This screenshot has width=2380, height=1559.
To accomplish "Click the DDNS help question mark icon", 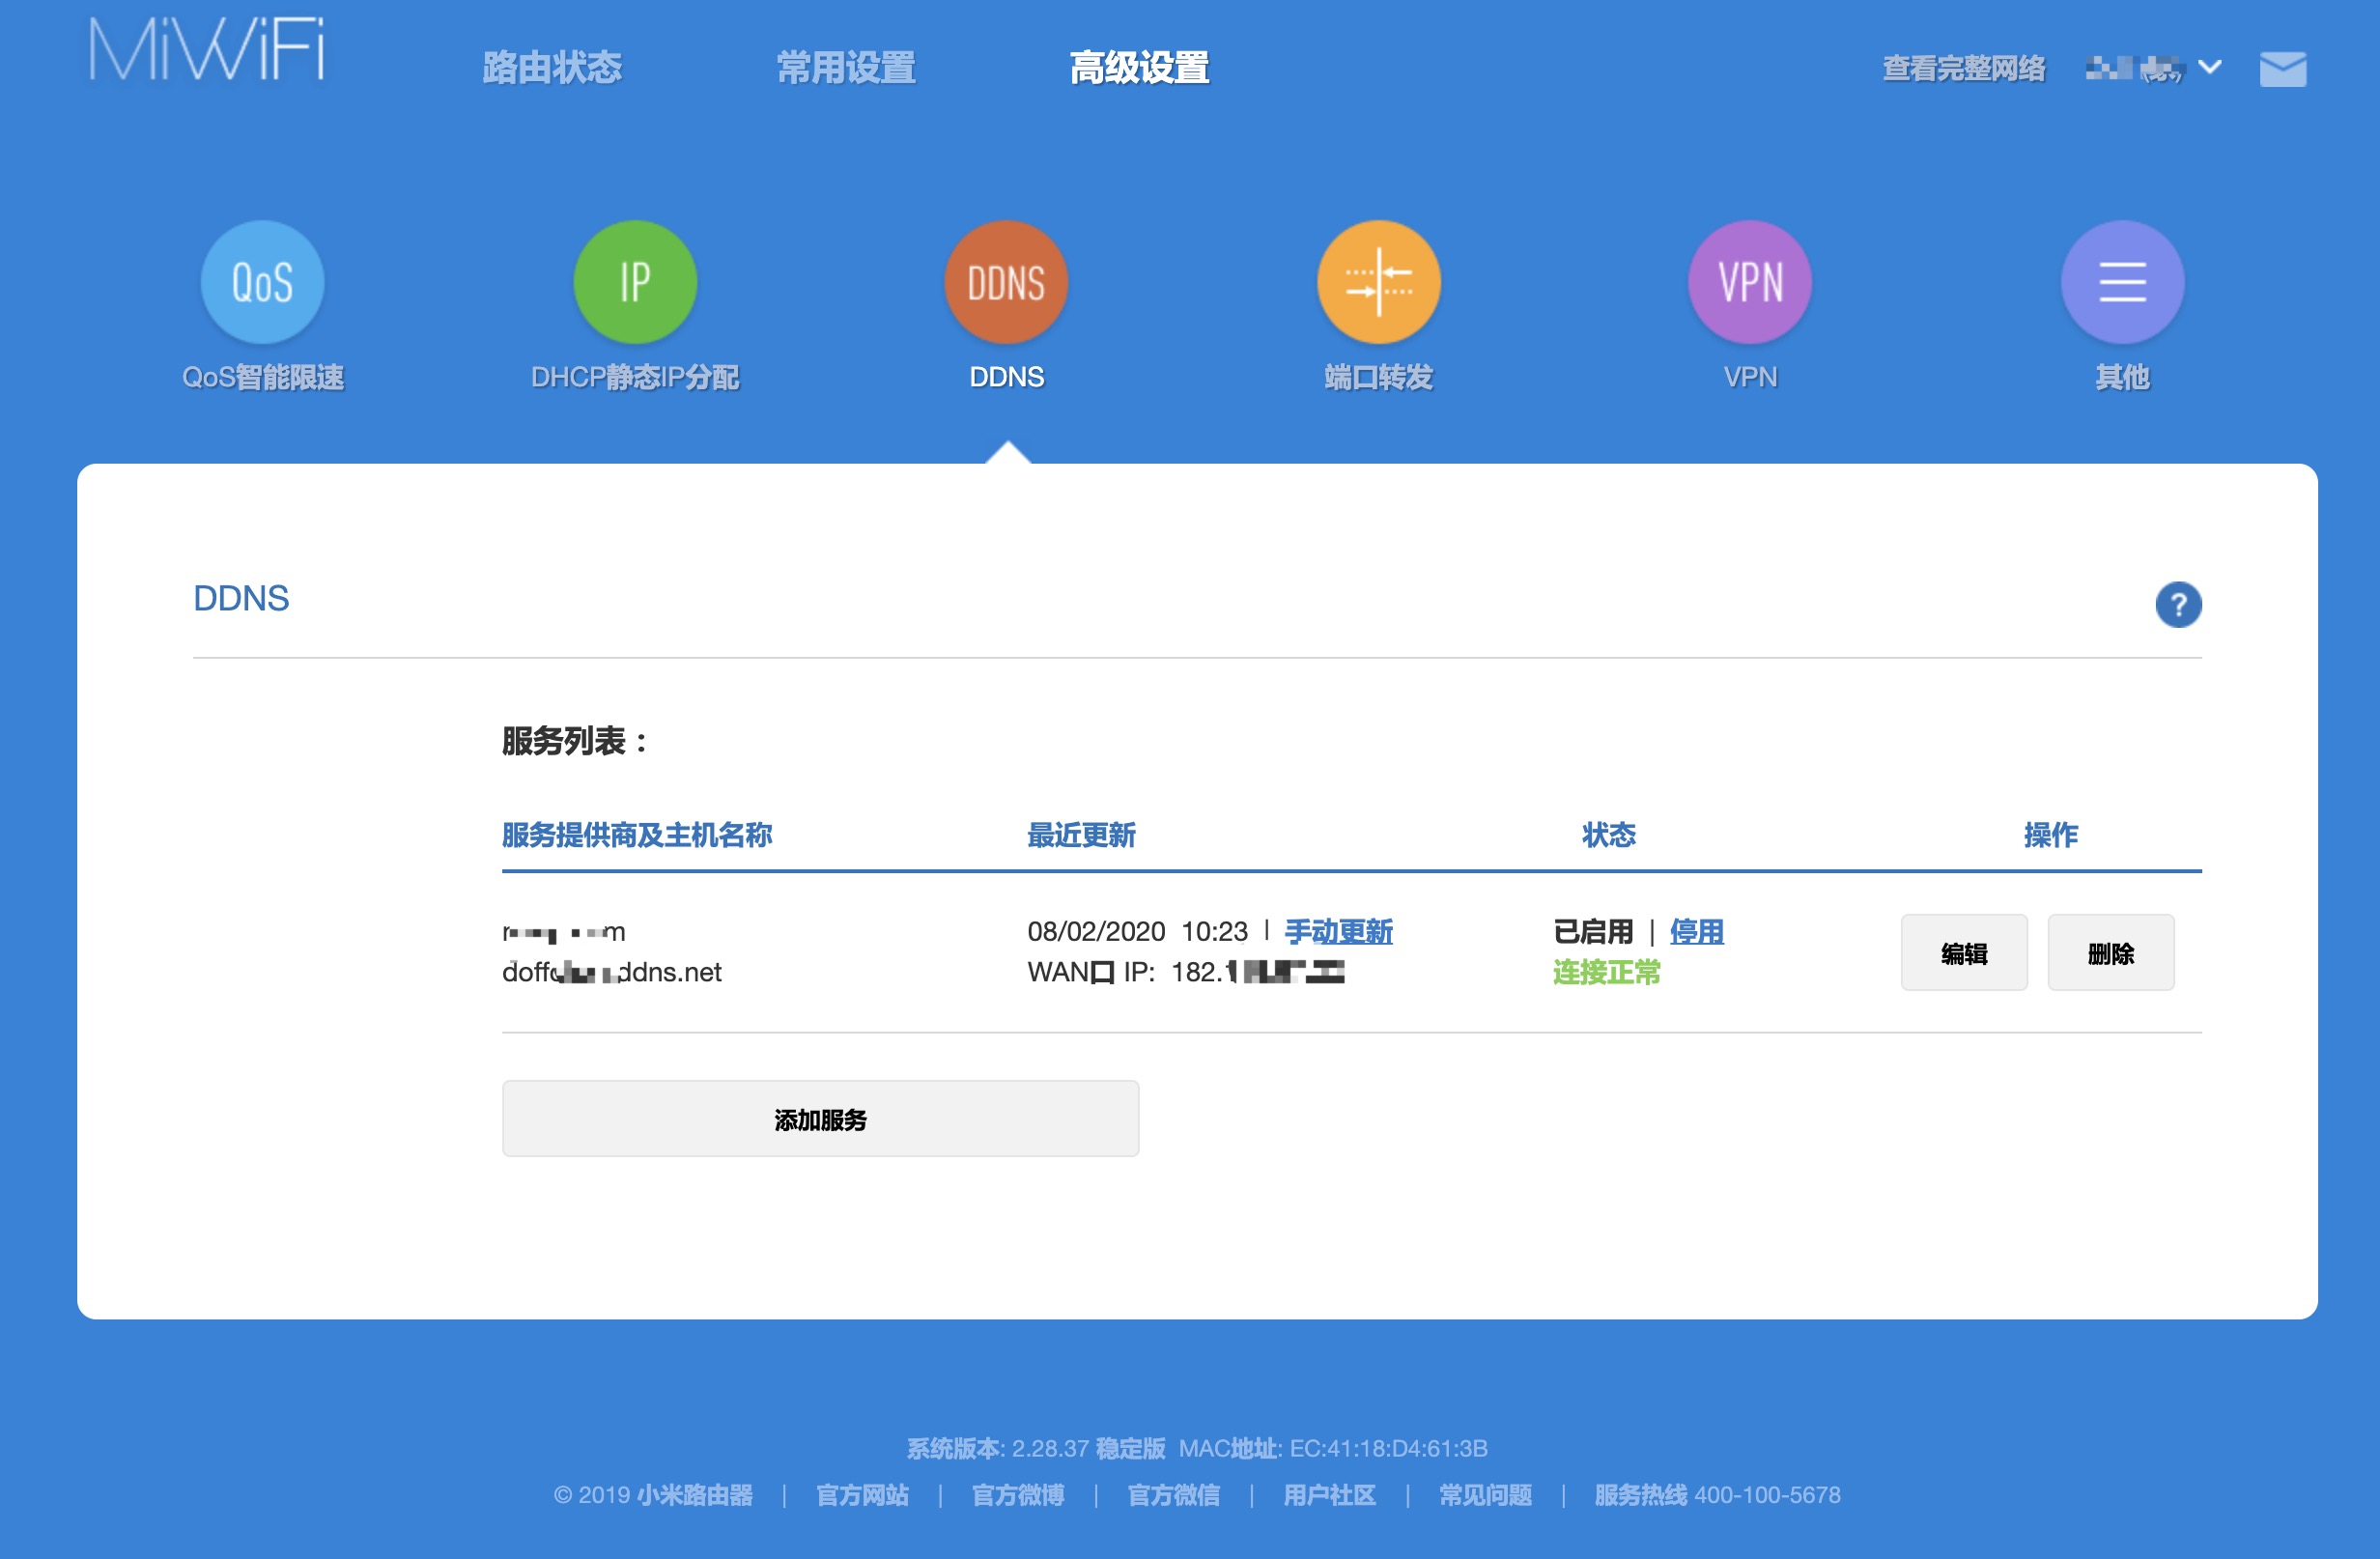I will (2178, 604).
